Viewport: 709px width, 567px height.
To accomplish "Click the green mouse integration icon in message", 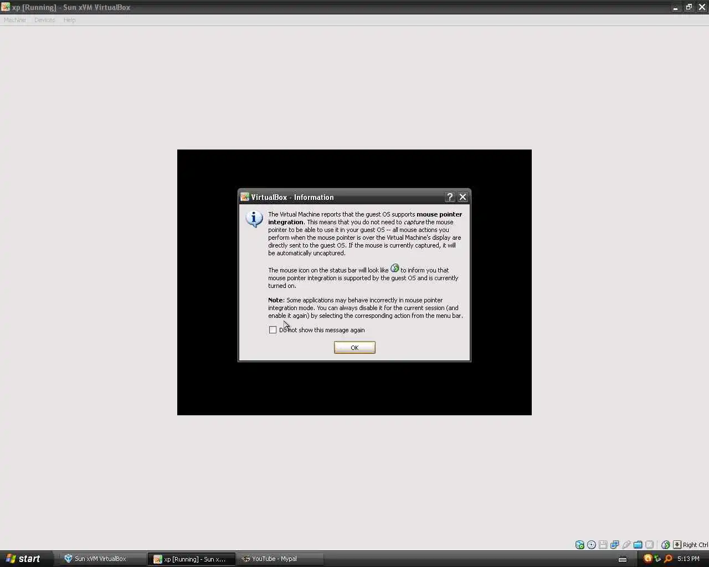I will point(395,268).
